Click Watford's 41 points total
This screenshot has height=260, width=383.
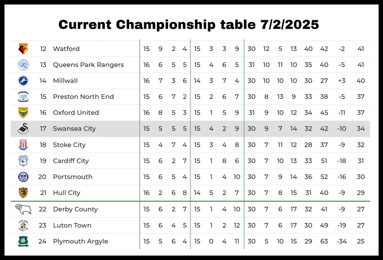[x=361, y=49]
